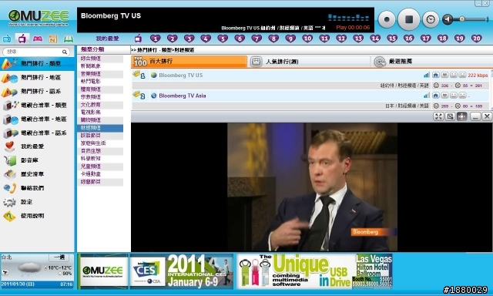Select 綜藝節目 category
Screen dimensions: 493x296
[x=100, y=182]
